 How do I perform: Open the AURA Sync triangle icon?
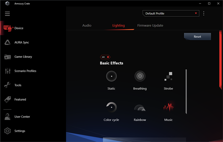(7, 42)
